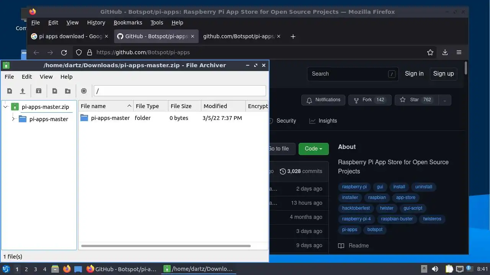The height and width of the screenshot is (275, 490).
Task: Open Help menu in File Archiver
Action: 67,77
